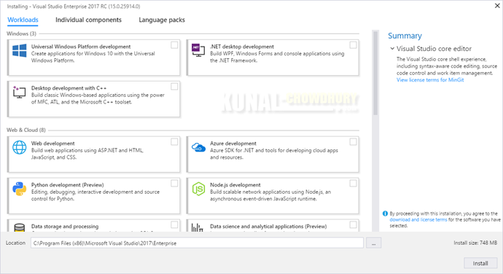Open the download and license terms link
Viewport: 503px width, 274px height.
coord(418,220)
